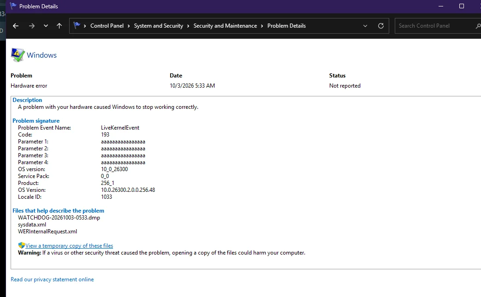481x297 pixels.
Task: Expand the address bar history dropdown
Action: (365, 26)
